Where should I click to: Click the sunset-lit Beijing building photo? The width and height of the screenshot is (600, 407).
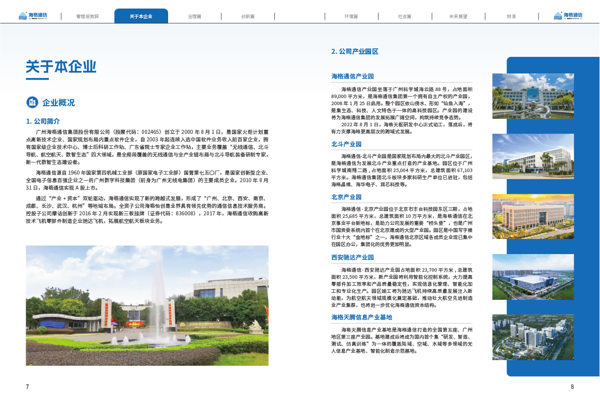click(x=532, y=217)
